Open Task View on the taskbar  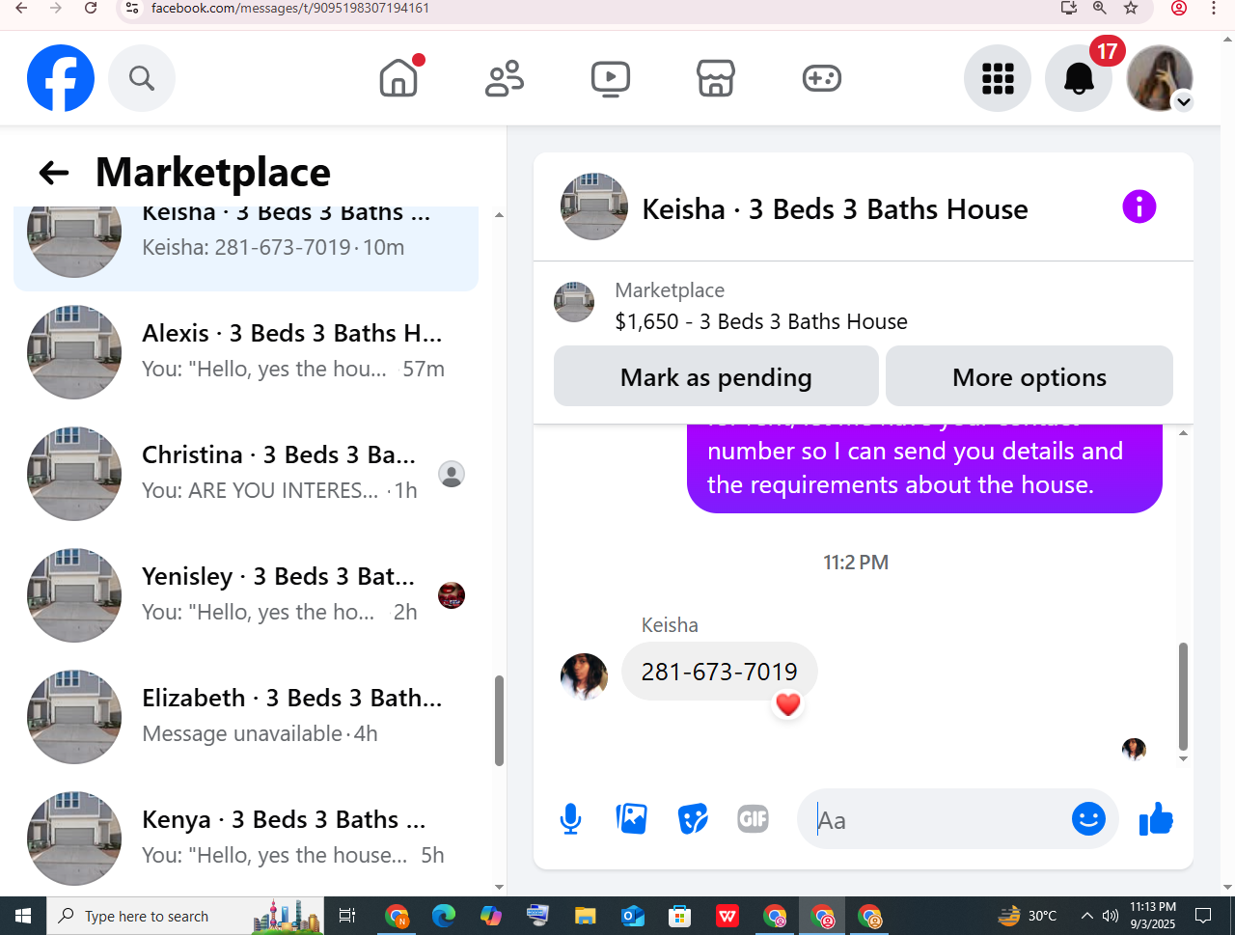347,916
